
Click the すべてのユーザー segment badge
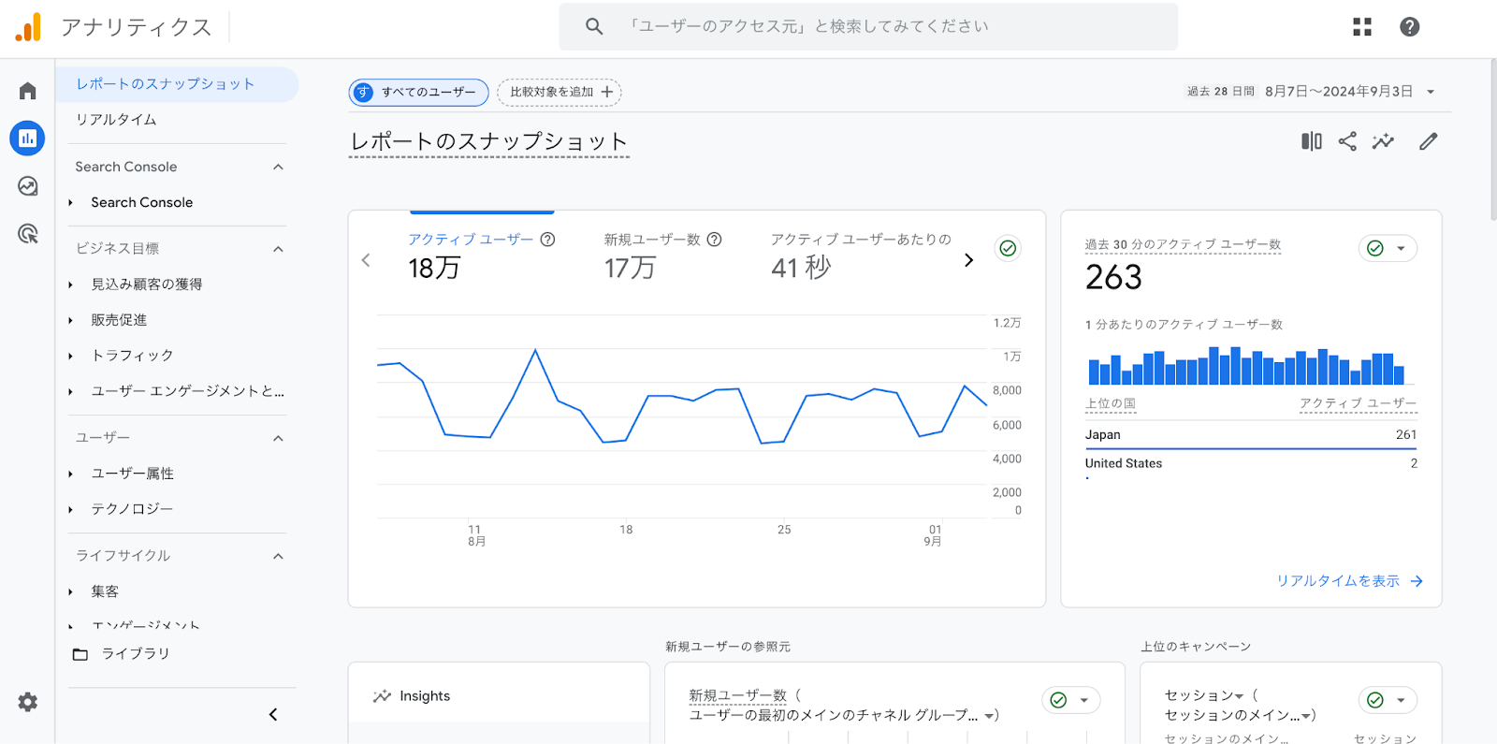coord(364,92)
